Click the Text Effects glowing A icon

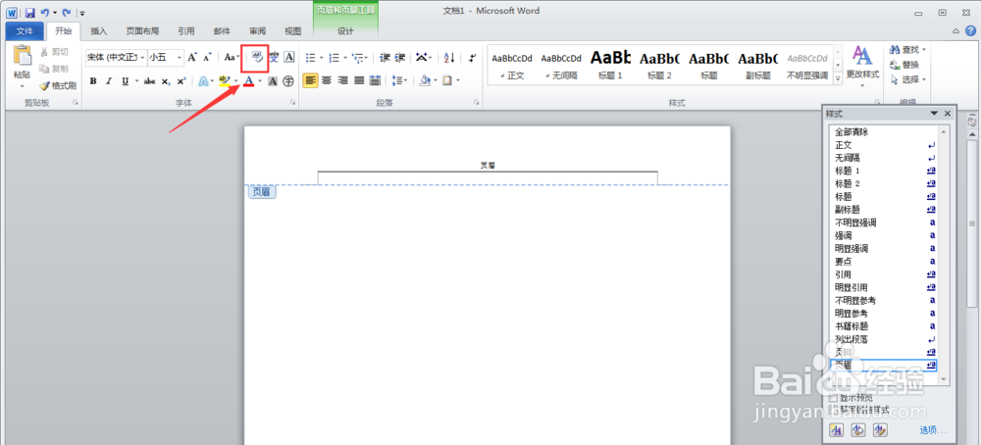pos(203,80)
